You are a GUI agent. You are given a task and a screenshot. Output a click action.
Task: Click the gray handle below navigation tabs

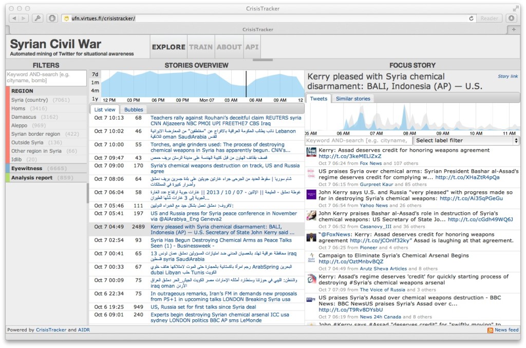point(262,60)
